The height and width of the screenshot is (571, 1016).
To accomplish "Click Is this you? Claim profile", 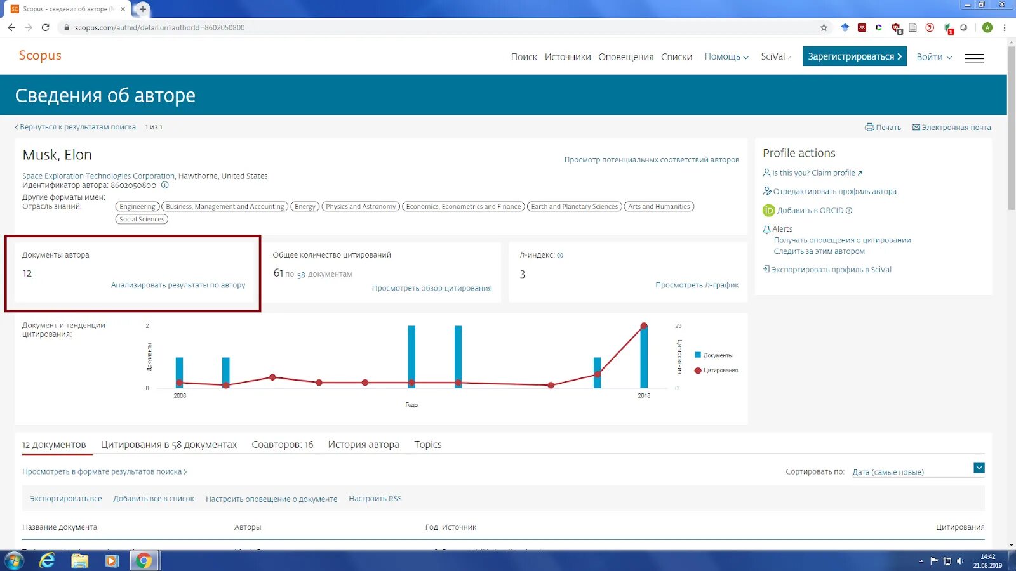I will coord(813,173).
